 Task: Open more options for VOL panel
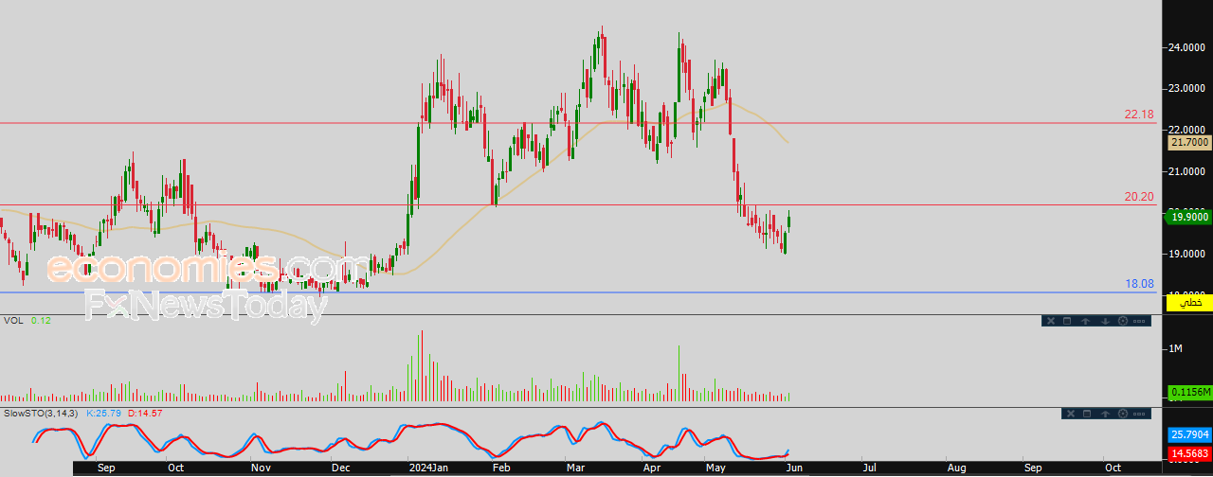[1138, 321]
